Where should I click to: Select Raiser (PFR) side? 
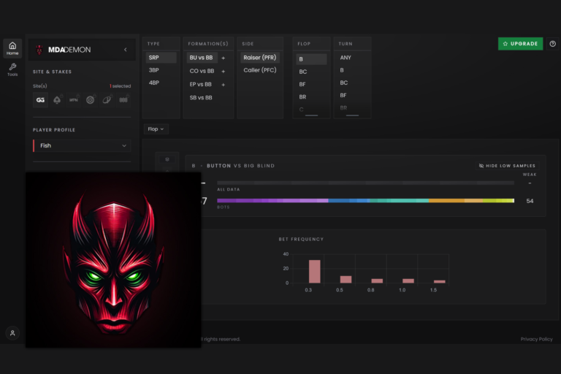click(260, 58)
